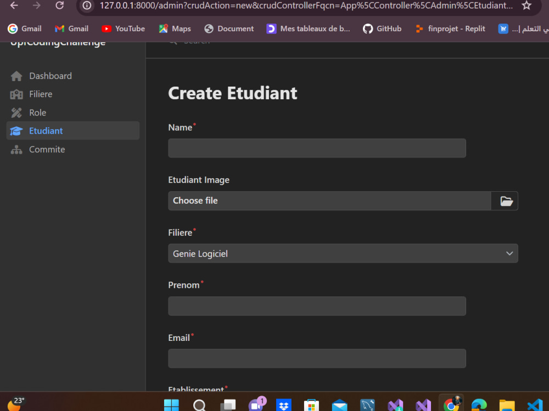
Task: Click the Create Etudiant heading
Action: [232, 93]
